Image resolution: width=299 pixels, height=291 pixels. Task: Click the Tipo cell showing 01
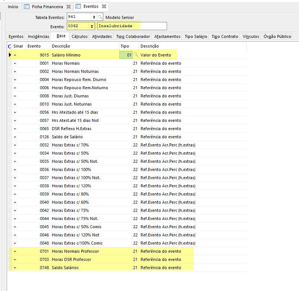point(126,55)
